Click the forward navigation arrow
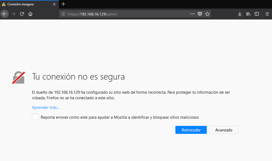 click(13, 14)
